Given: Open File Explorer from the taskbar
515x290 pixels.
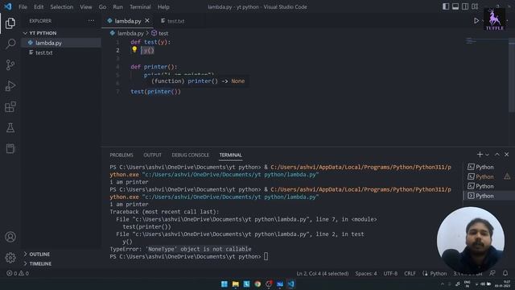Looking at the screenshot, I should [236, 284].
